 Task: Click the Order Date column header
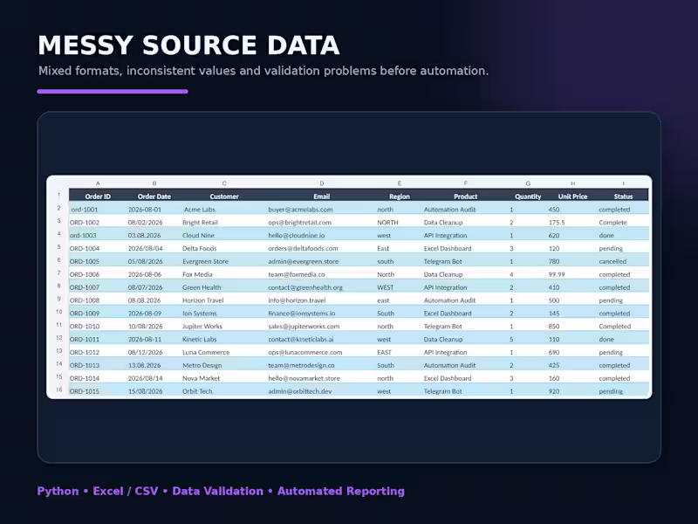pyautogui.click(x=154, y=196)
